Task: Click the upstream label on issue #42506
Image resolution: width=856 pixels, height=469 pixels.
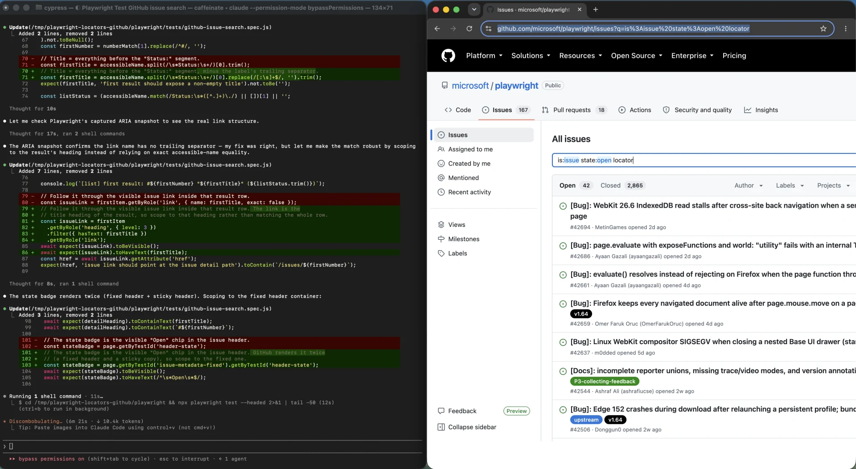Action: point(586,420)
